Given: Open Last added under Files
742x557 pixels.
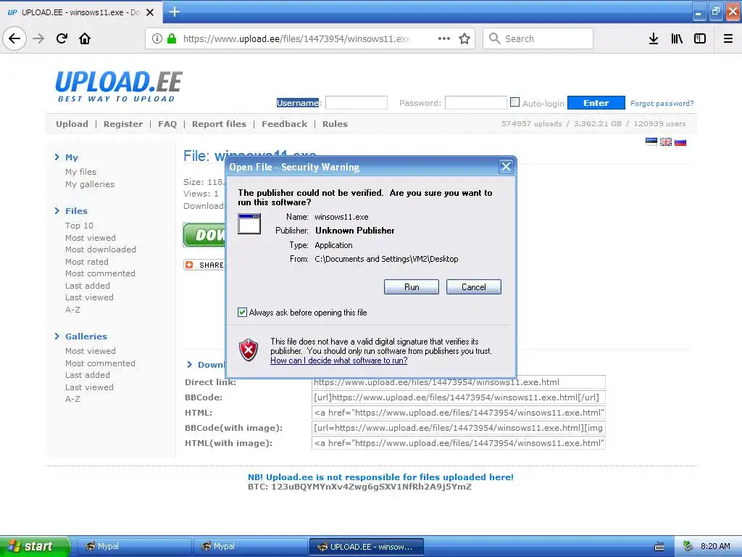Looking at the screenshot, I should coord(88,286).
